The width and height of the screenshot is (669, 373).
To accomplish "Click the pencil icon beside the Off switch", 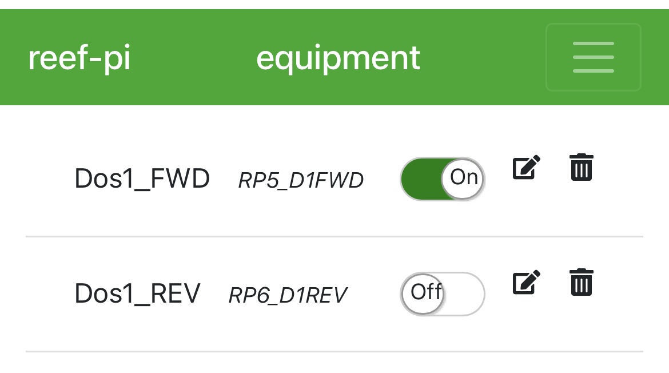I will click(x=526, y=283).
